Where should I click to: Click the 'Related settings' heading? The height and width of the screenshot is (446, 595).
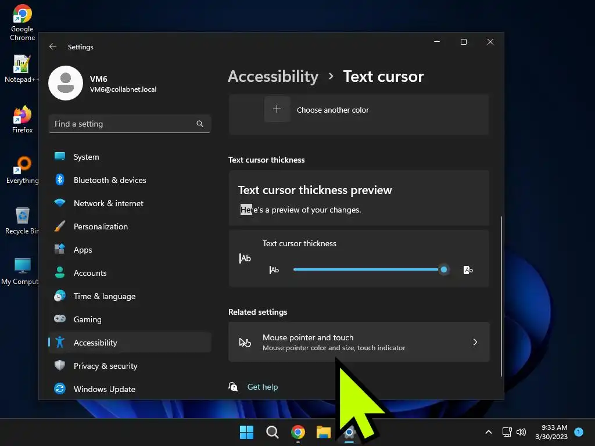[x=257, y=312]
